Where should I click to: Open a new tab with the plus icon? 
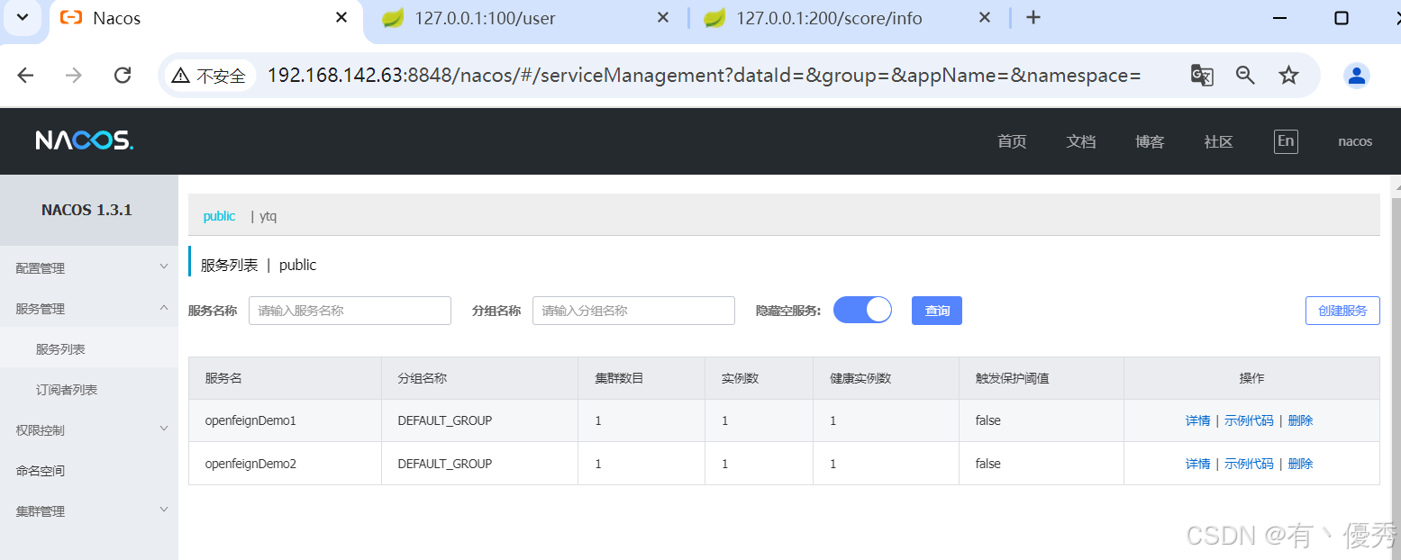pos(1033,17)
